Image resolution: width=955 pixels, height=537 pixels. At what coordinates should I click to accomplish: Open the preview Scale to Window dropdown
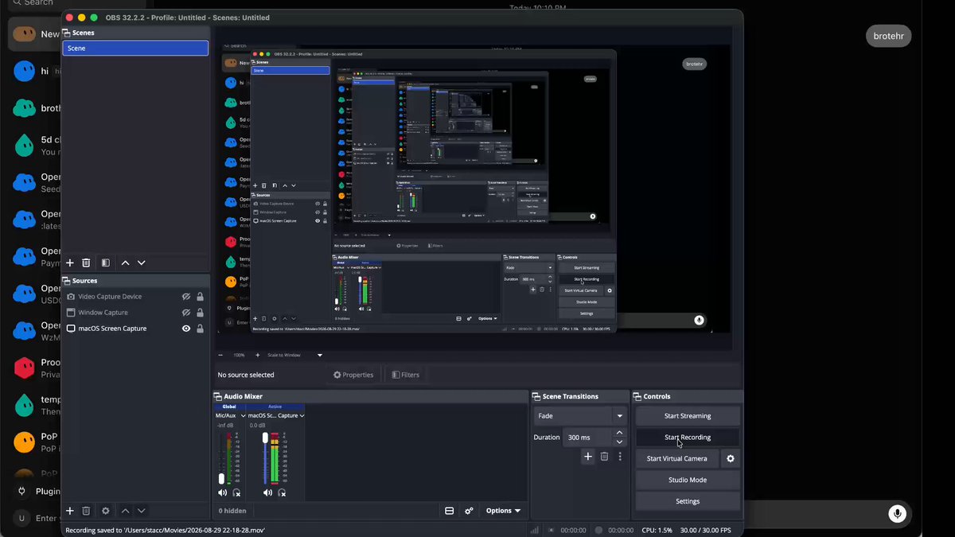295,355
